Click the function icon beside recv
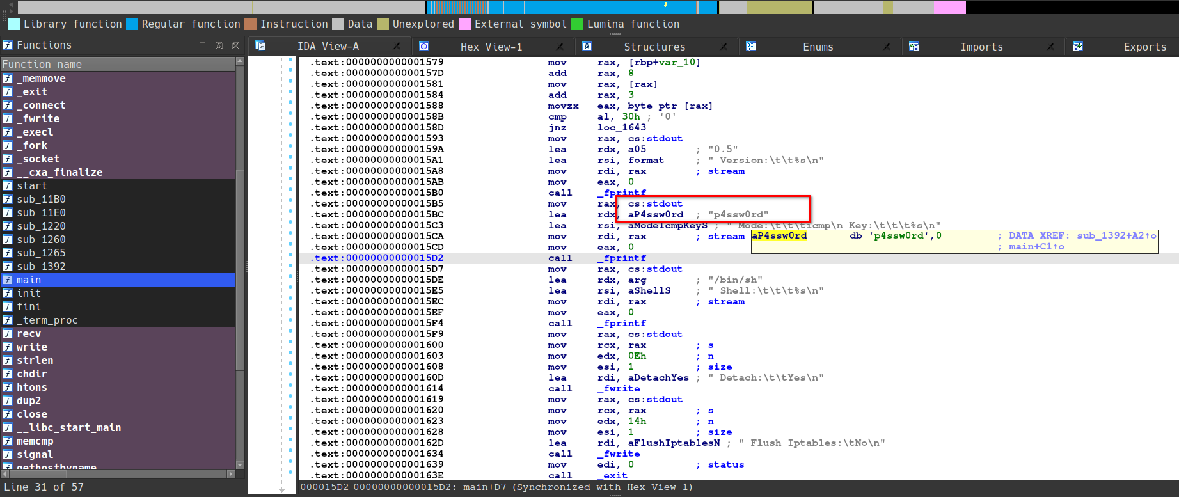 coord(8,333)
